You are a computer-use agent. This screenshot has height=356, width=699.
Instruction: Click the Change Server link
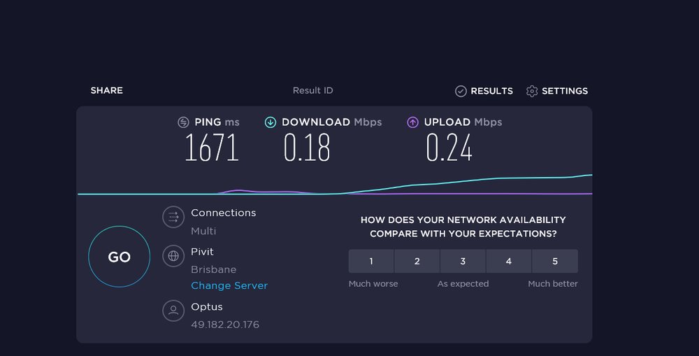pos(229,285)
